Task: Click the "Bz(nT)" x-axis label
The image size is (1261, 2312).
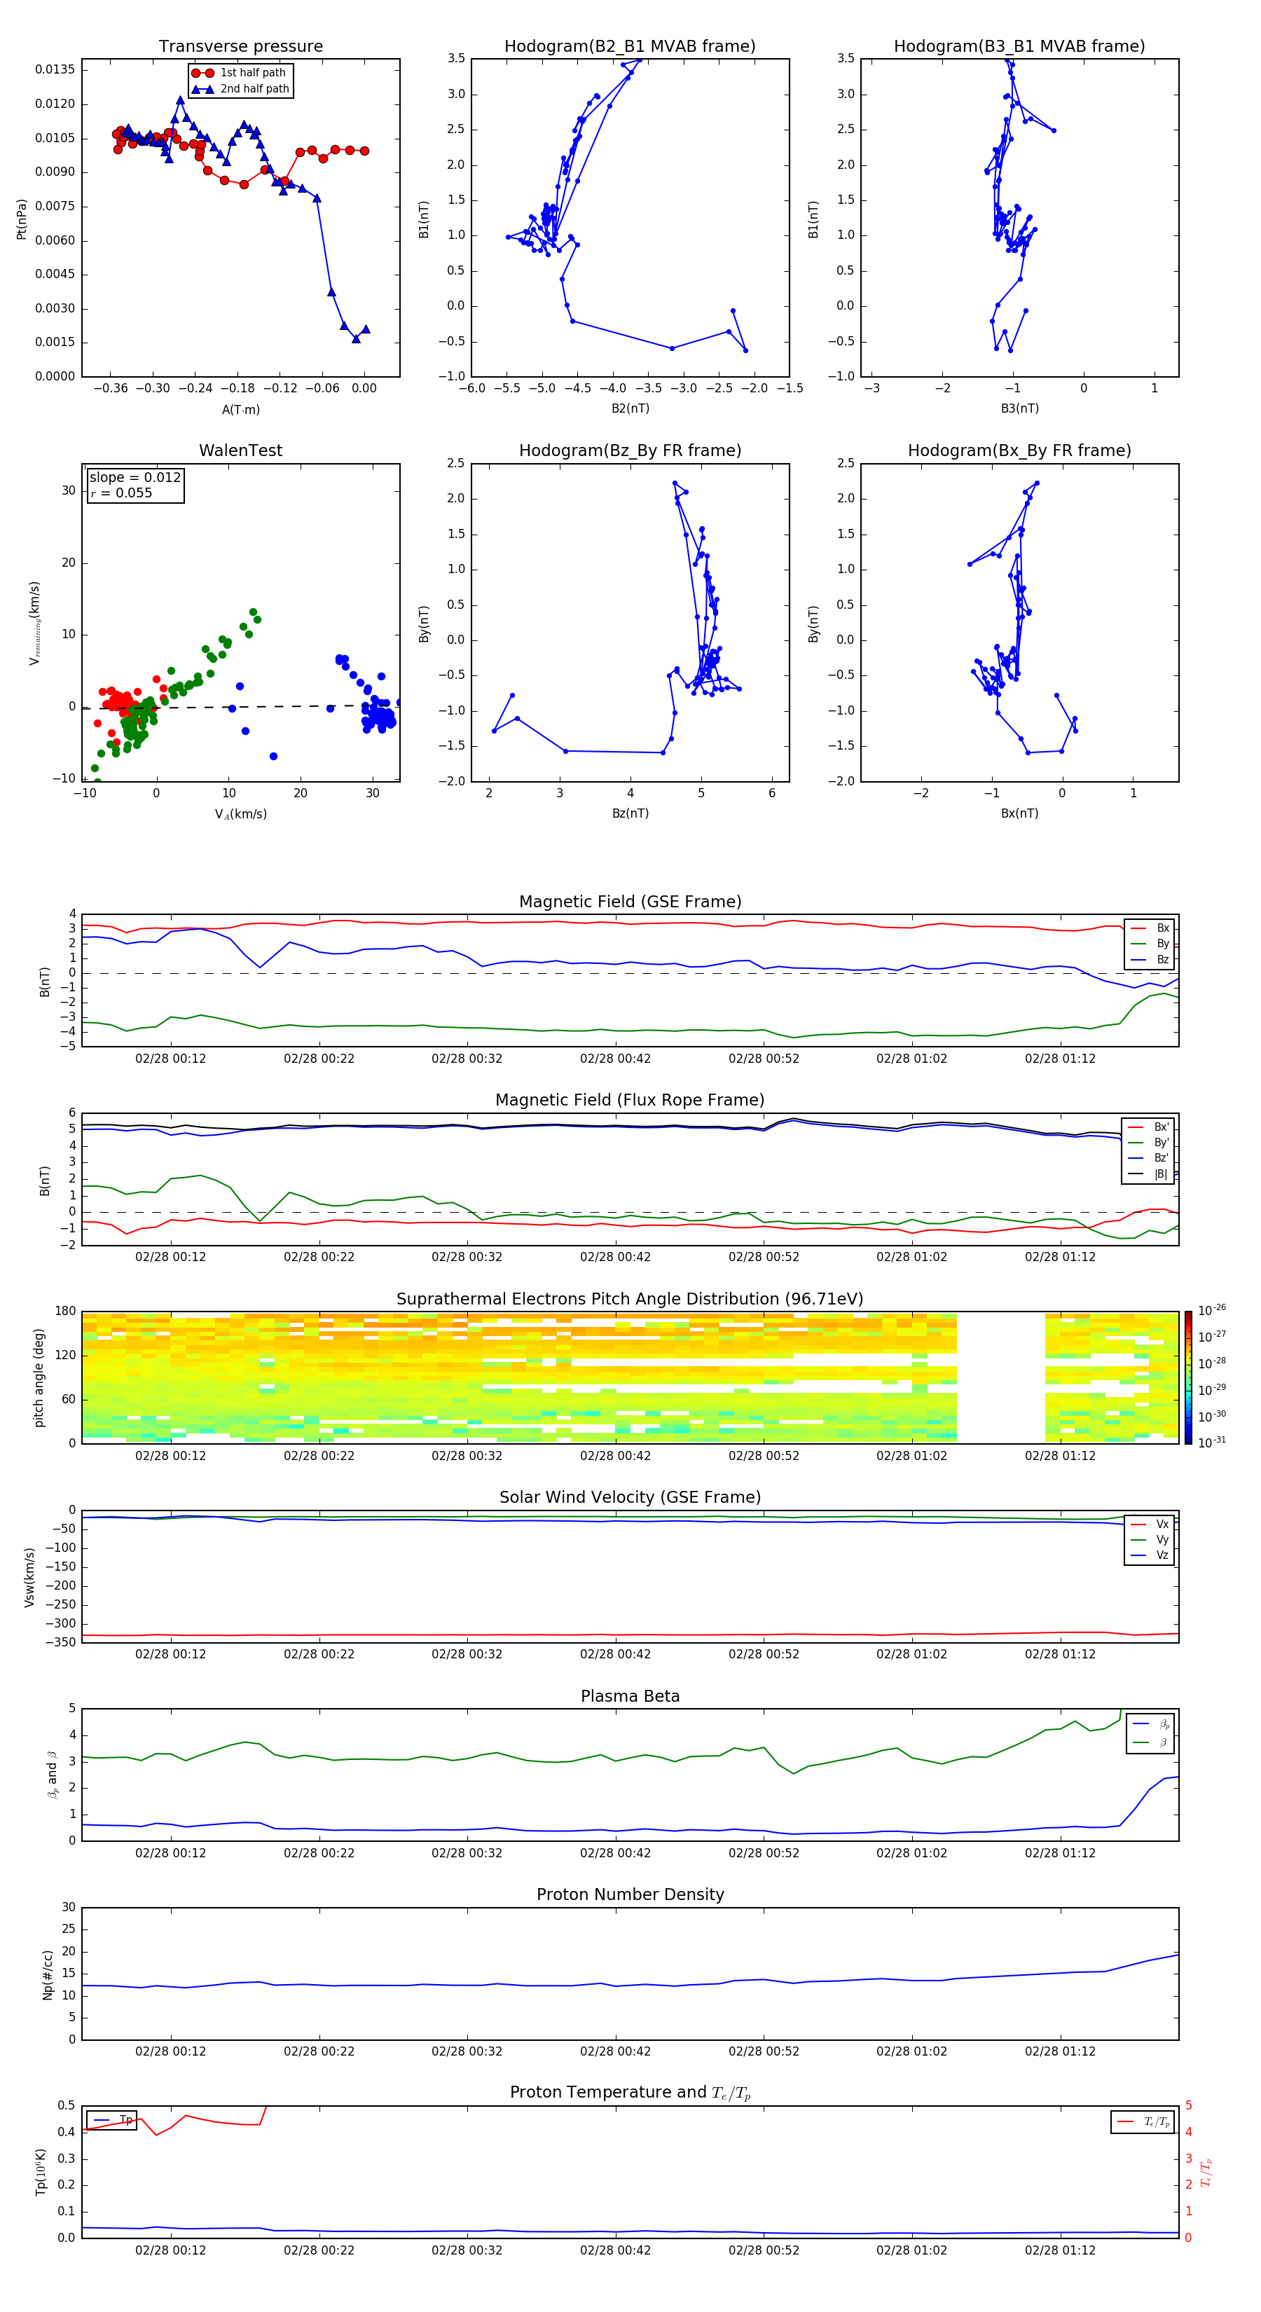Action: point(630,813)
